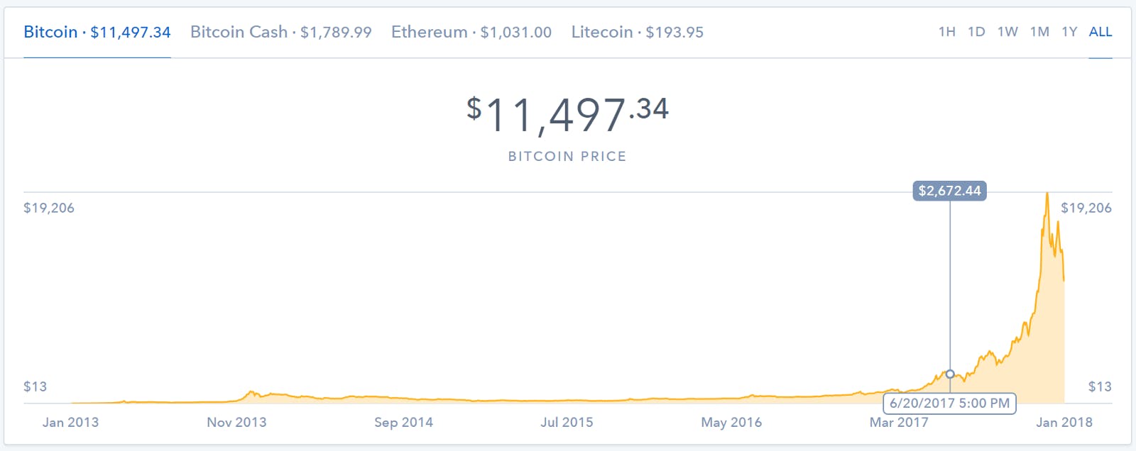Select the 1W time range
This screenshot has width=1136, height=451.
coord(1008,31)
